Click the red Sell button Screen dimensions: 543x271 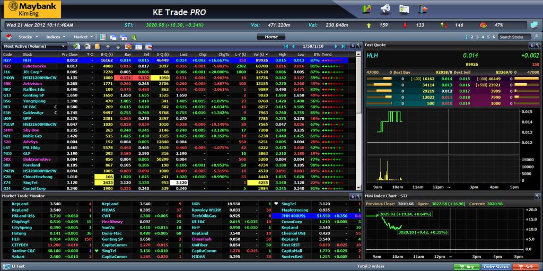point(526,267)
